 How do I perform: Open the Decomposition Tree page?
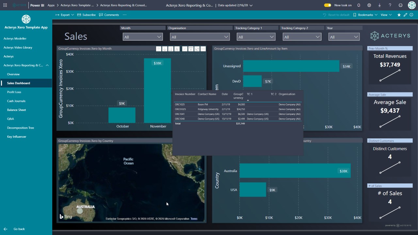(21, 128)
